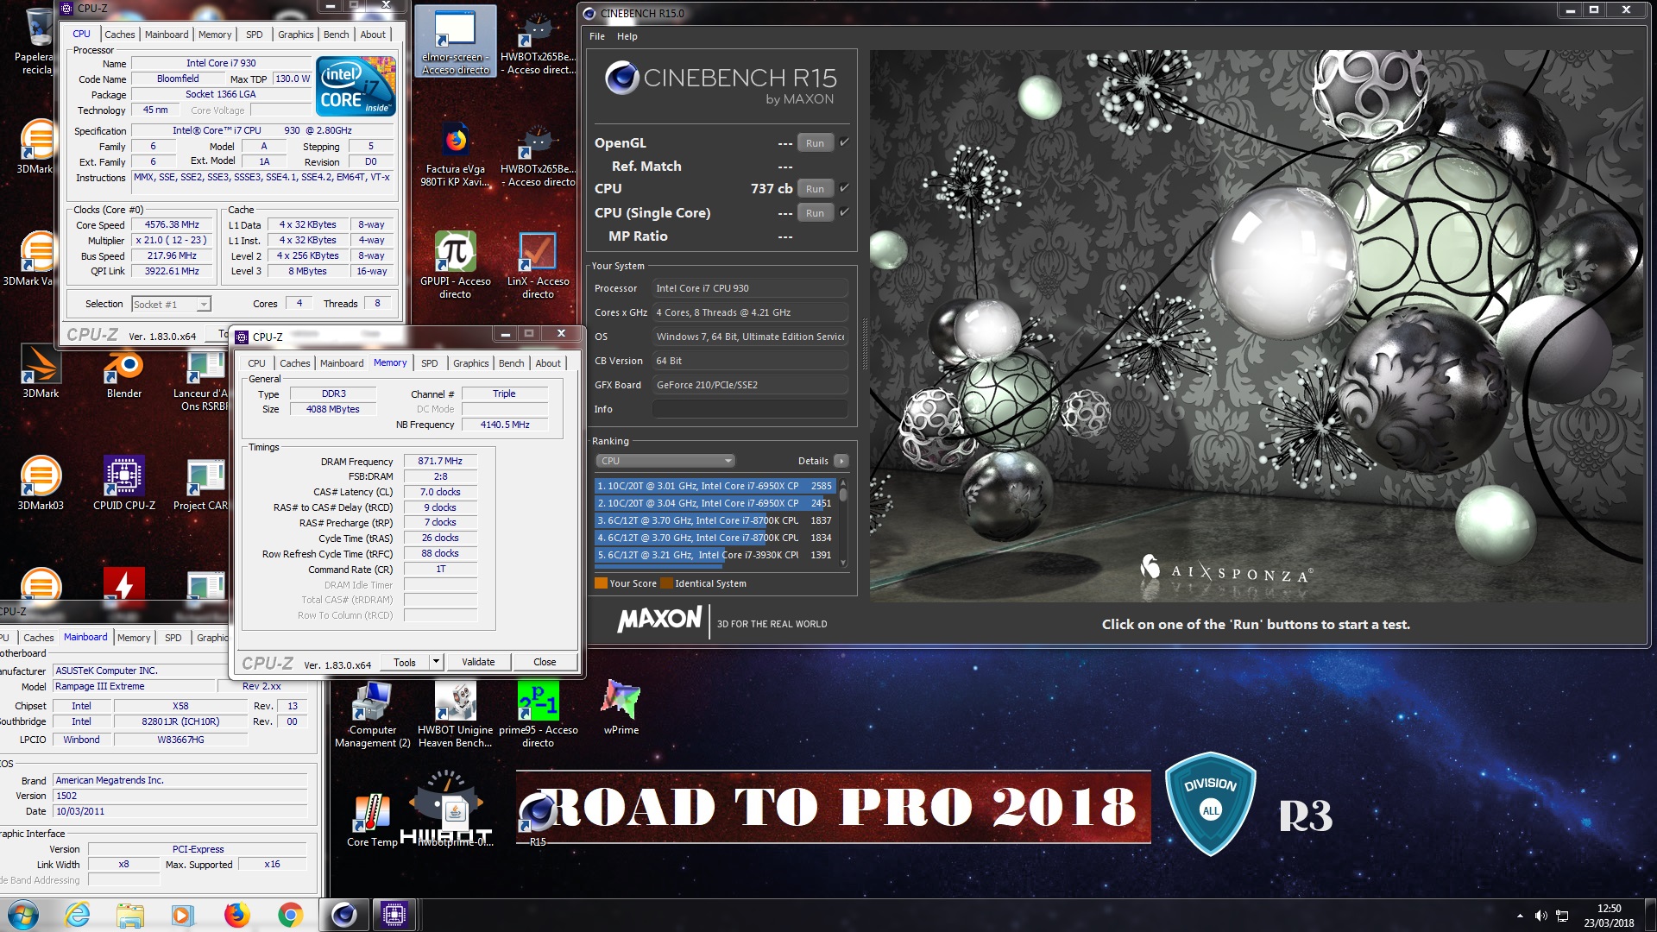1657x932 pixels.
Task: Switch to CPU-Z taskbar button
Action: tap(394, 915)
